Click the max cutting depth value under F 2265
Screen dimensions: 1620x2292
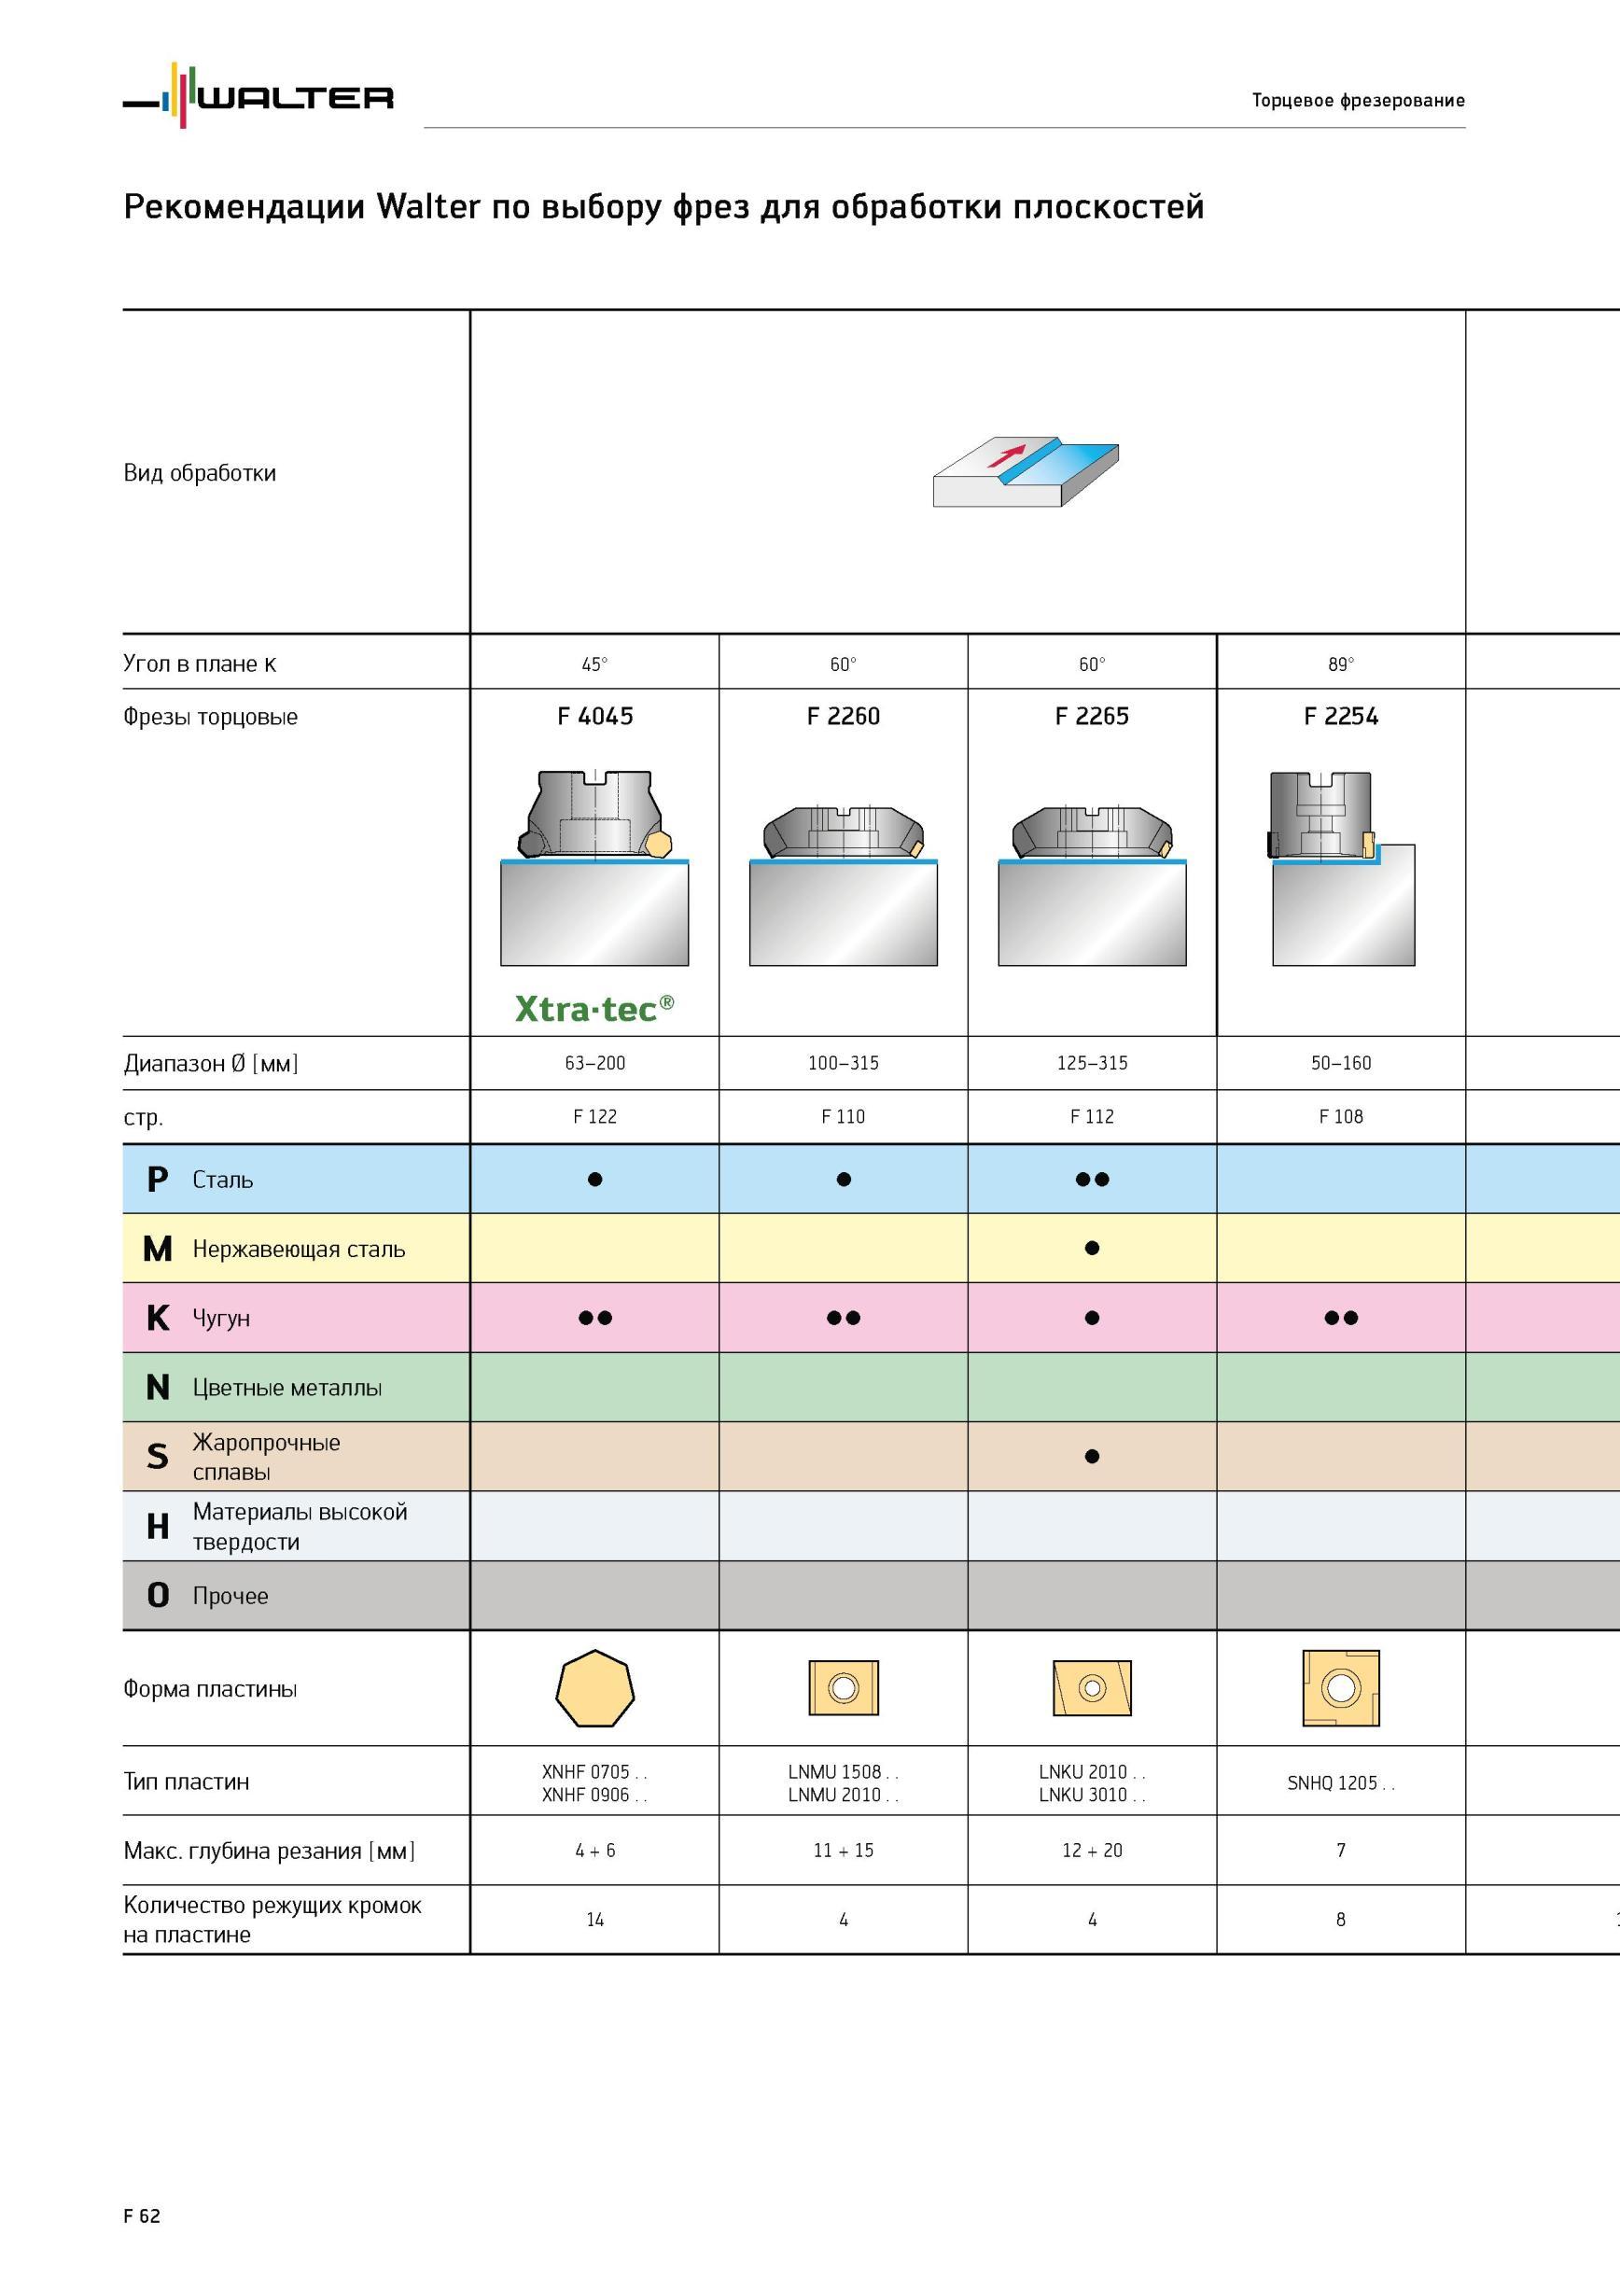coord(1092,1851)
